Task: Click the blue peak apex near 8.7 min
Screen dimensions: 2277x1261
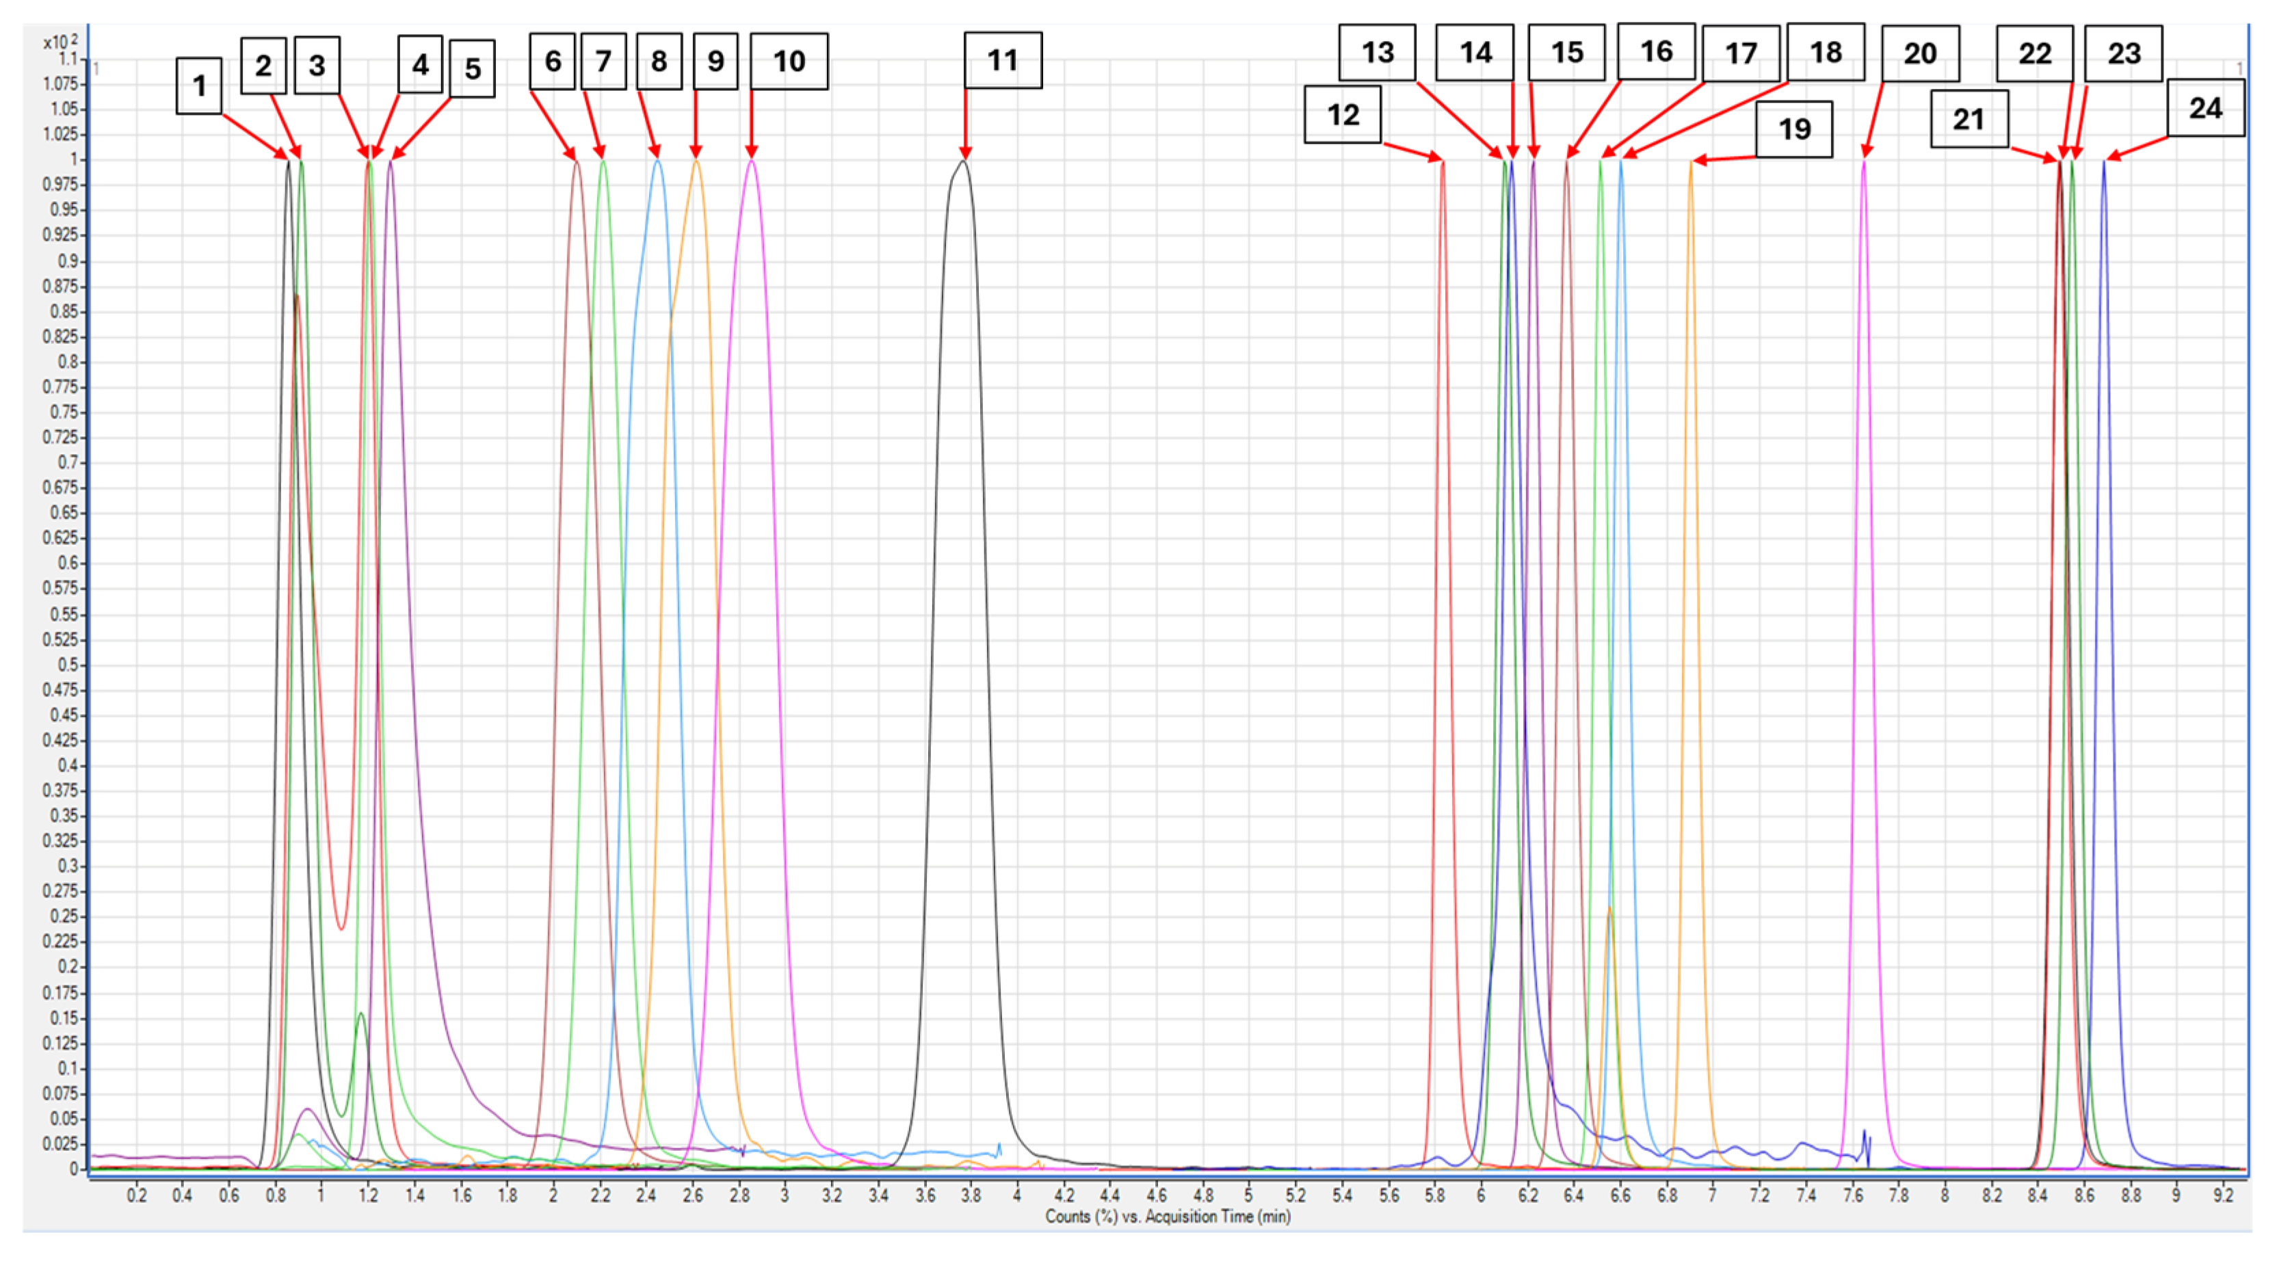Action: point(2104,163)
